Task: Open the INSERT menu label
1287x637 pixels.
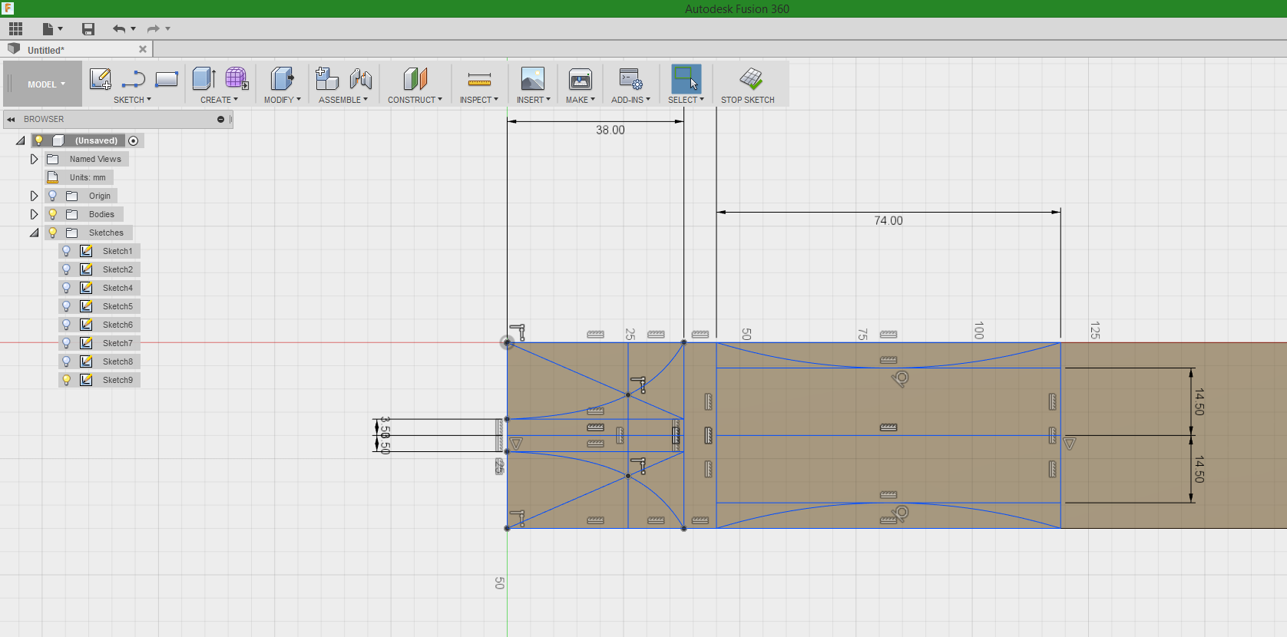Action: (533, 100)
